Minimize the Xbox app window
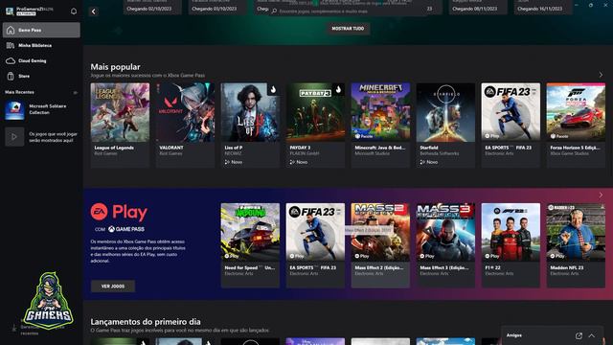Screen dimensions: 613x345 (577, 5)
